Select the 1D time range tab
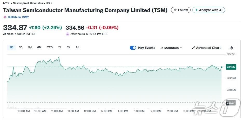 pos(11,47)
